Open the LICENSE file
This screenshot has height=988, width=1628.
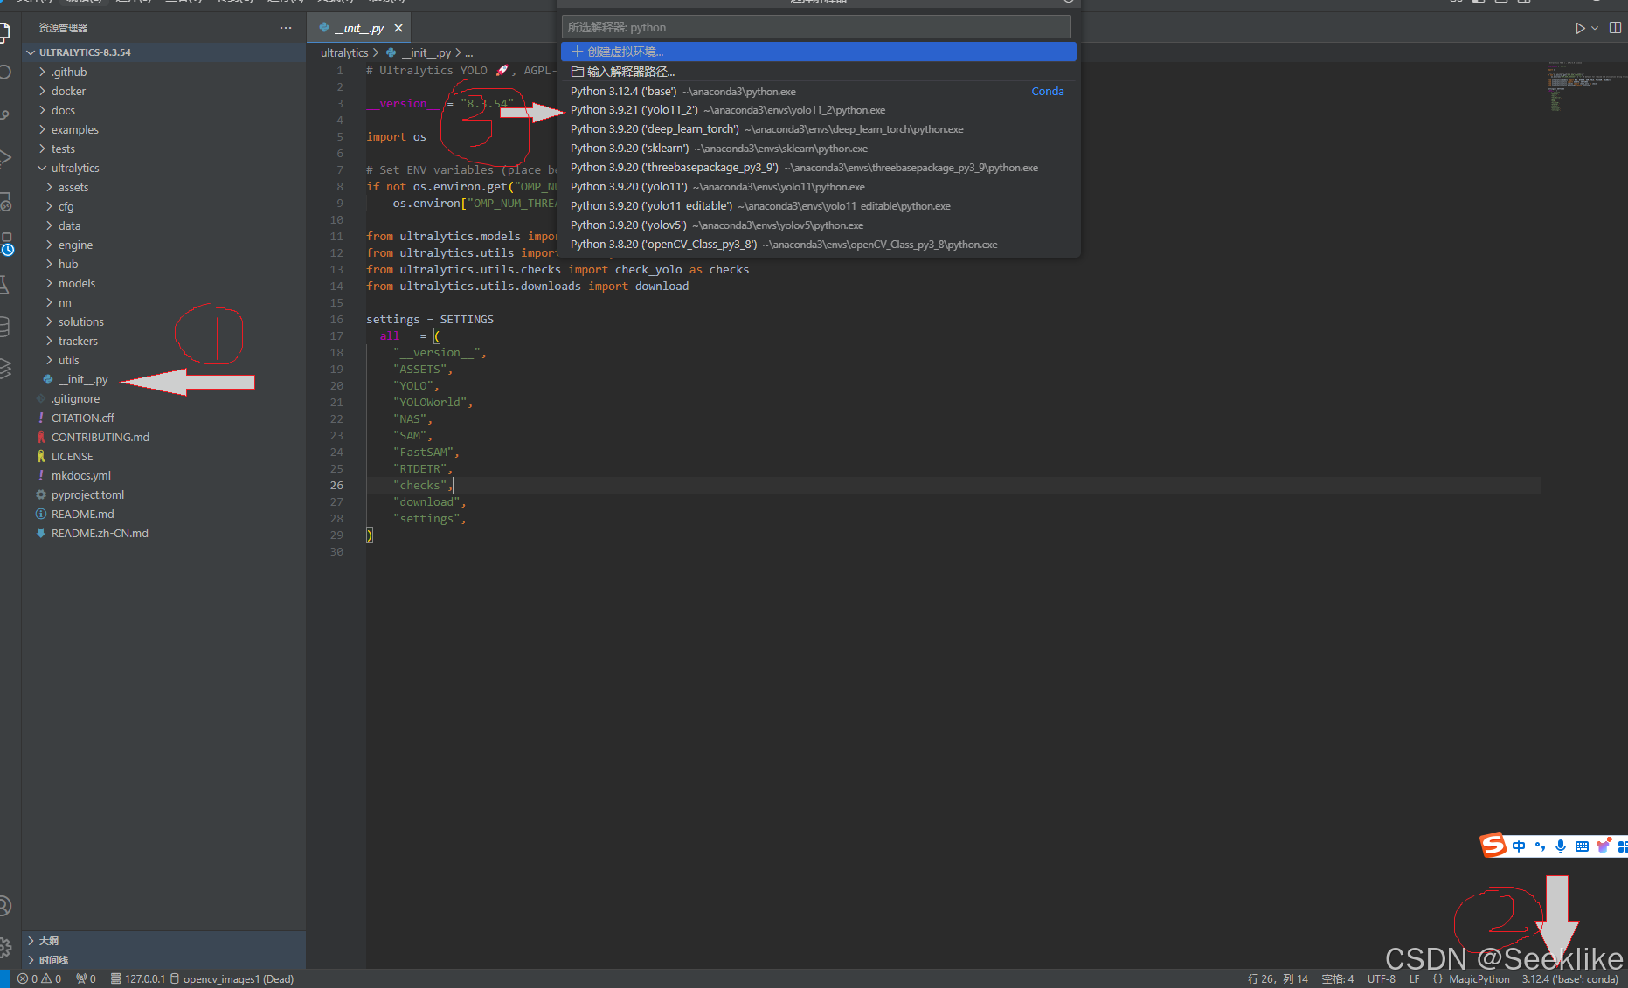tap(164, 456)
